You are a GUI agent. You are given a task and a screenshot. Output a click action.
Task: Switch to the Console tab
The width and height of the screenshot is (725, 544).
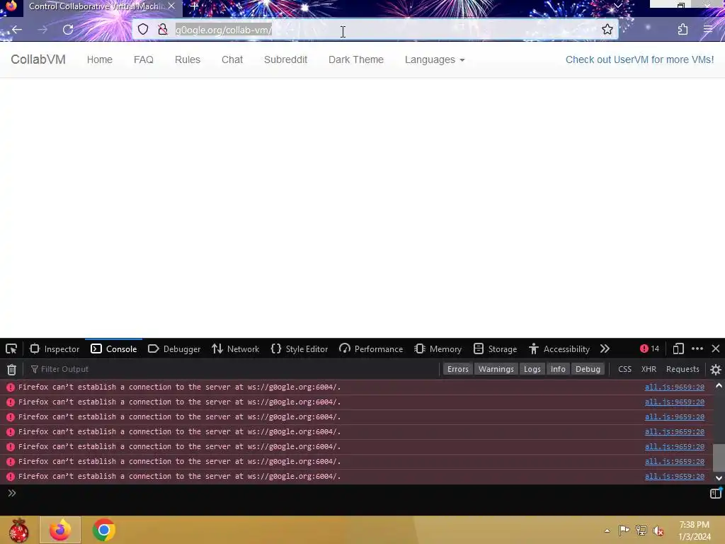coord(114,348)
